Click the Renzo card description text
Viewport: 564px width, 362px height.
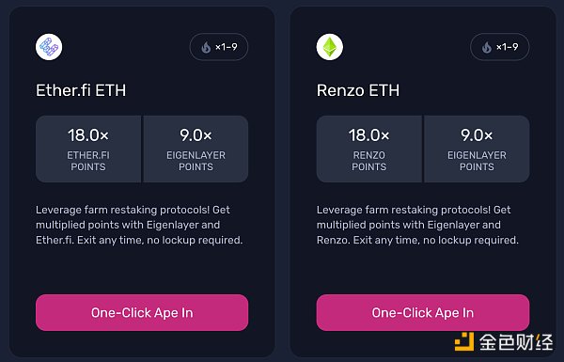417,225
